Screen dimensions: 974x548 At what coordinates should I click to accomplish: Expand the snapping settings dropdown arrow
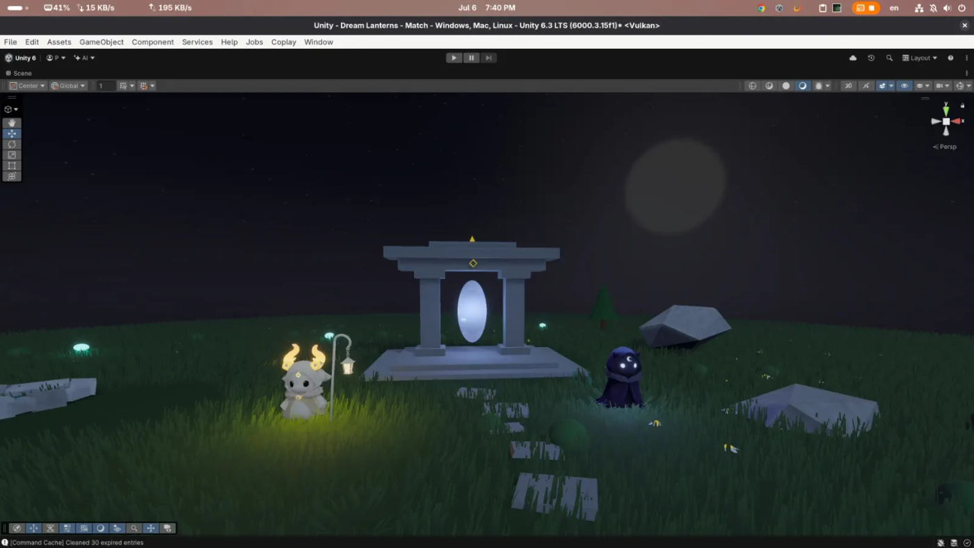(x=152, y=86)
